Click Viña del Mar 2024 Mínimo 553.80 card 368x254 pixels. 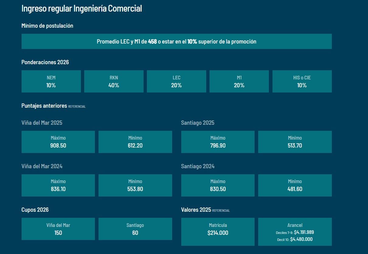(x=135, y=185)
